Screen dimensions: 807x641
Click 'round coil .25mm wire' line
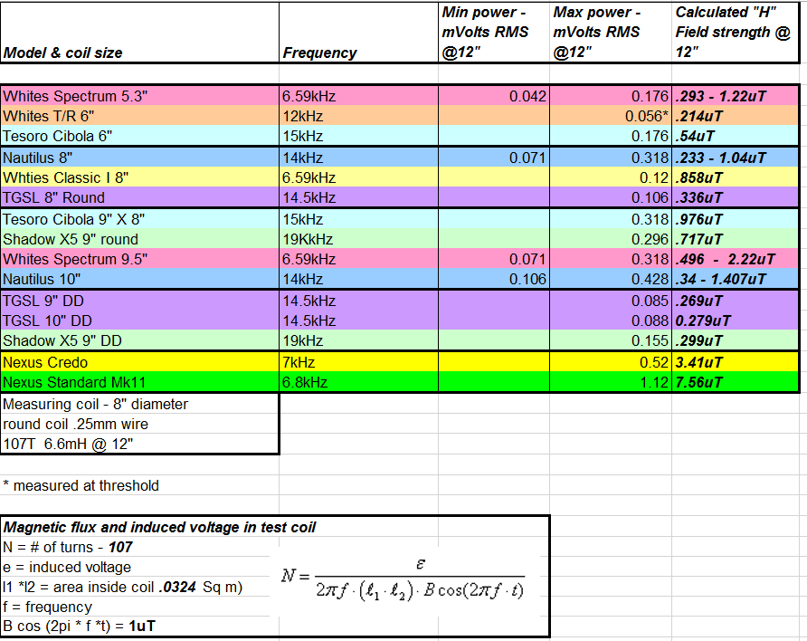pyautogui.click(x=140, y=425)
